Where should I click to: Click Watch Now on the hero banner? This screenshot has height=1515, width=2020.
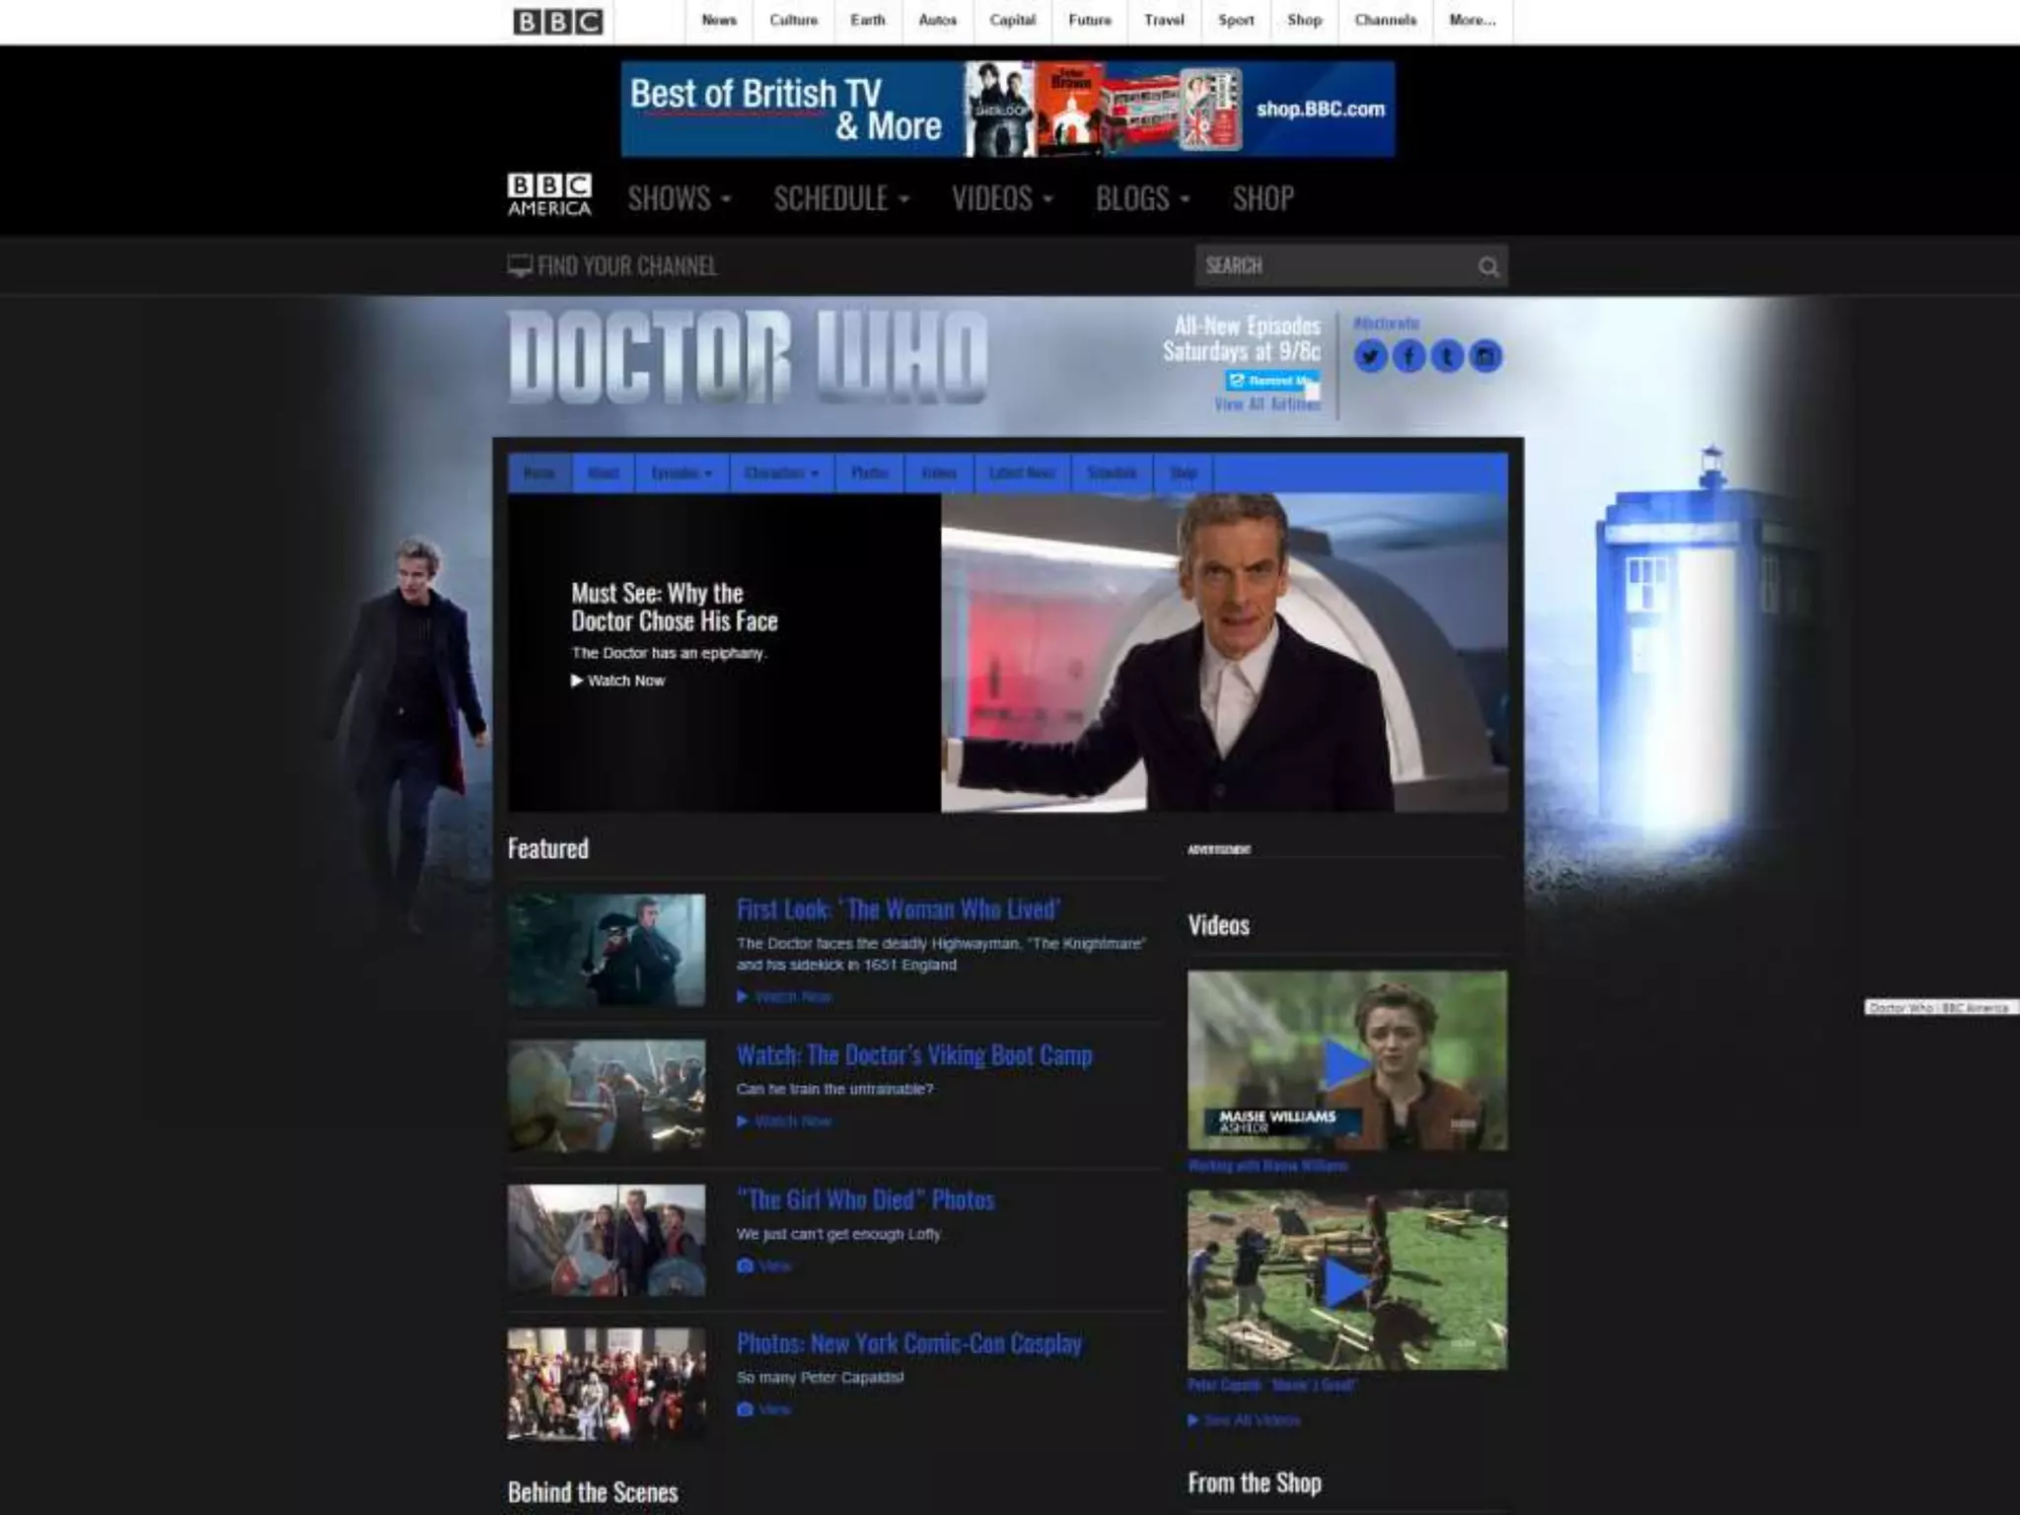tap(618, 681)
